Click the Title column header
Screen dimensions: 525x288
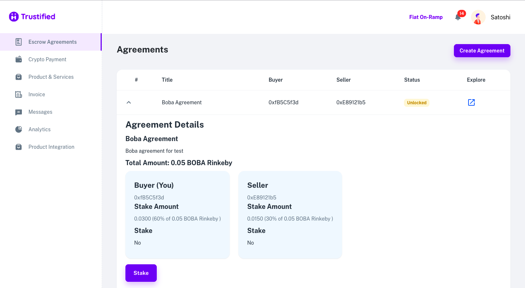167,80
